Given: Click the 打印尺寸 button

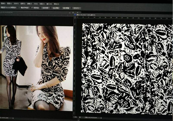Looking at the screenshot, I should 77,8.
